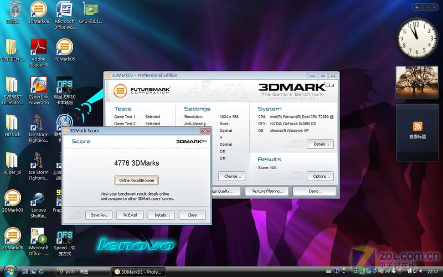Viewport: 443px width, 277px height.
Task: Click the settings Change button
Action: coord(231,176)
